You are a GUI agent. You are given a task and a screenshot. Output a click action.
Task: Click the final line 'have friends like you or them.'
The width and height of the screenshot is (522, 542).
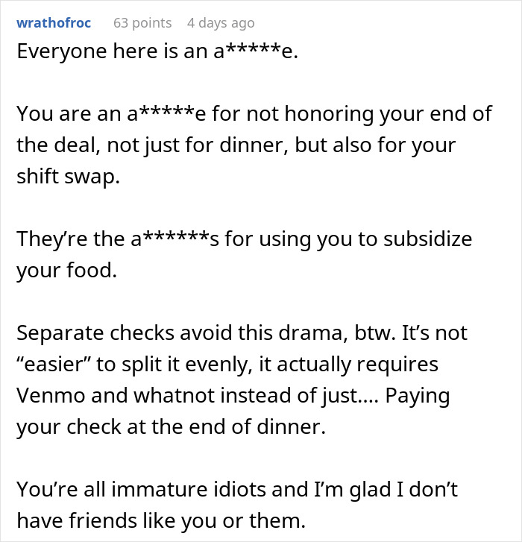coord(161,521)
